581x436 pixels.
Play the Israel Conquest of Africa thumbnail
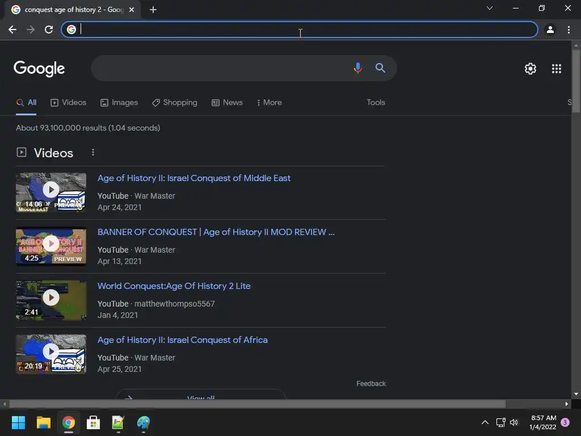click(51, 354)
